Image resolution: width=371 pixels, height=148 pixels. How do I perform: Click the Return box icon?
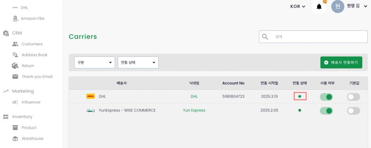(15, 66)
